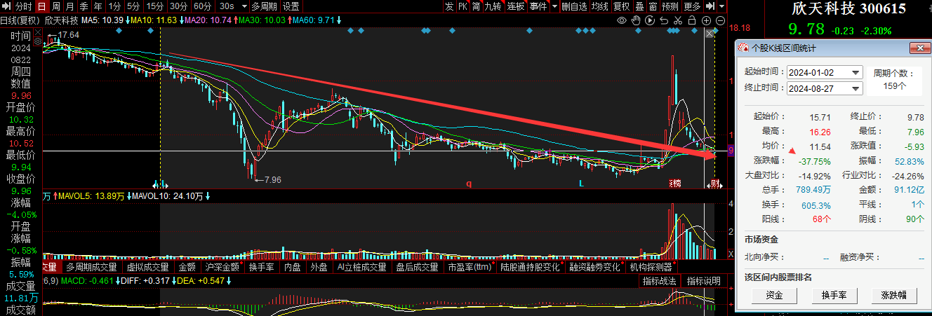Close the K线区间统计 dialog

(919, 48)
